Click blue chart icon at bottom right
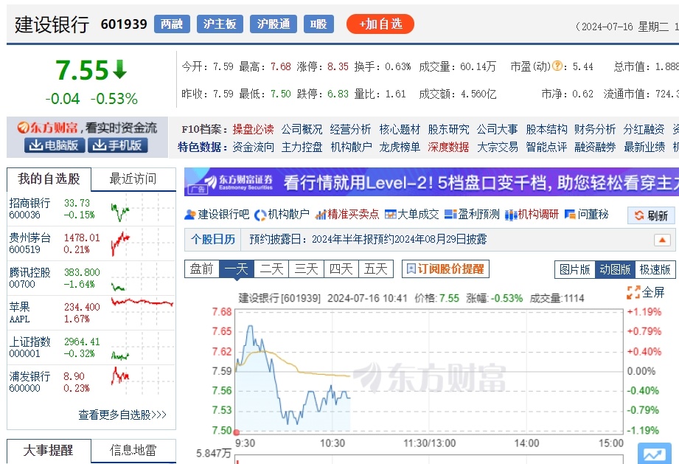679x464 pixels. click(x=654, y=454)
